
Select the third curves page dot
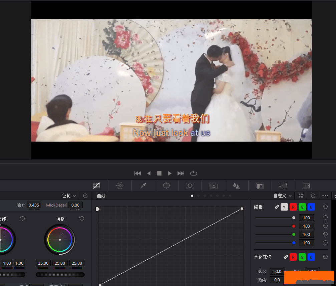[x=205, y=196]
